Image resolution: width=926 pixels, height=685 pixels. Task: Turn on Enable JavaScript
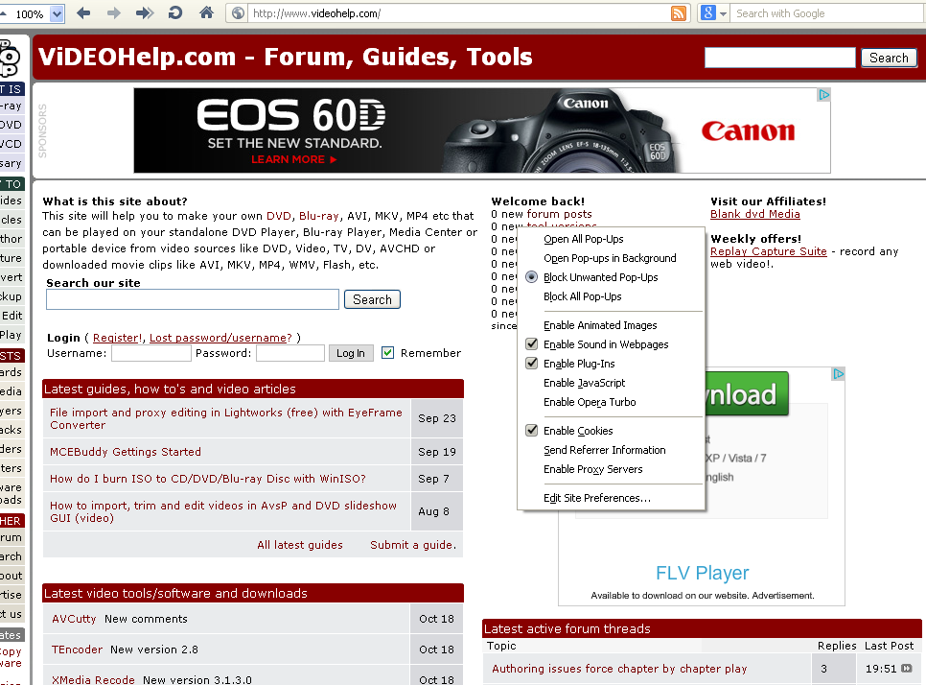click(584, 383)
